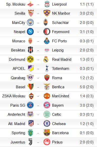
Task: Open the Roma club crest
Action: click(x=47, y=77)
